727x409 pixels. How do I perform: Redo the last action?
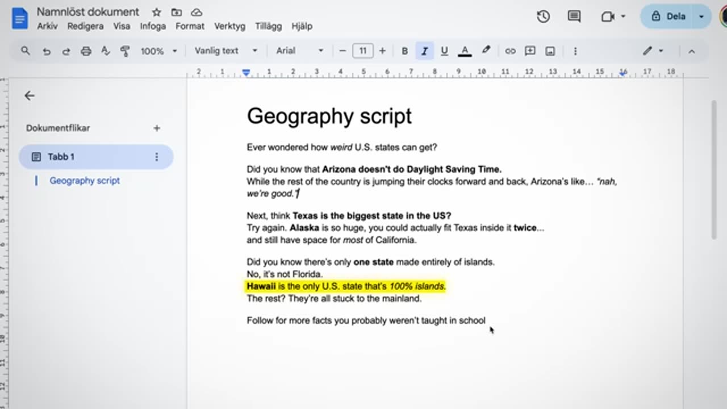click(66, 51)
